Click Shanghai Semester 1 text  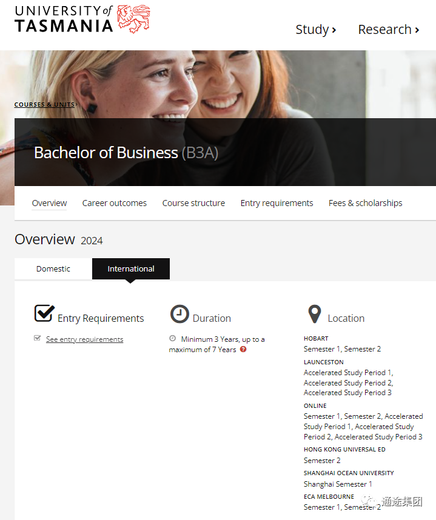click(338, 484)
